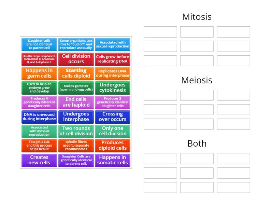The height and width of the screenshot is (205, 273).
Task: Click the "Crossing over occurs" card
Action: tap(113, 117)
